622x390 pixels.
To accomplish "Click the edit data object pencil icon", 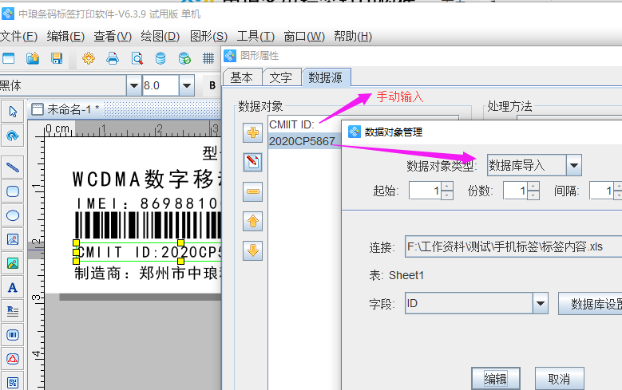I will click(x=253, y=162).
